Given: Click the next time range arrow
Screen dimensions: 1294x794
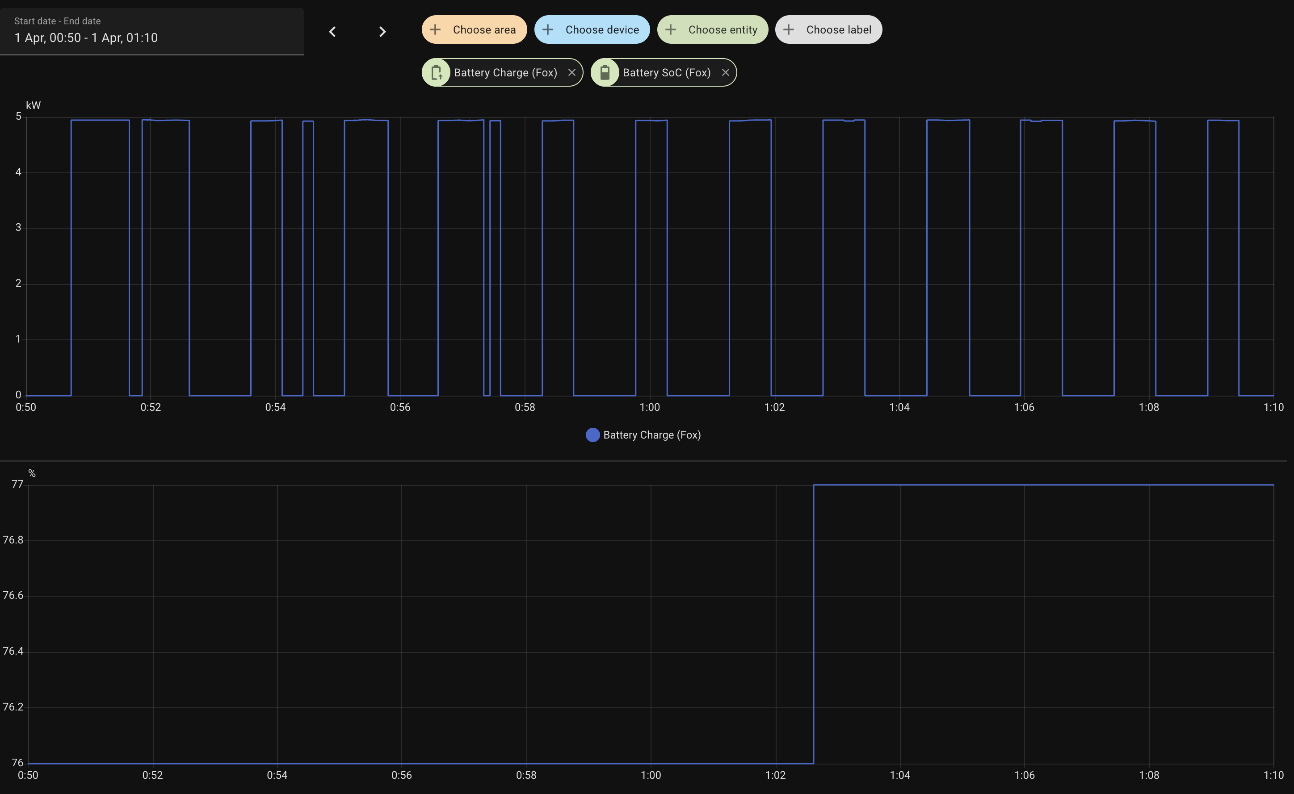Looking at the screenshot, I should pyautogui.click(x=382, y=32).
